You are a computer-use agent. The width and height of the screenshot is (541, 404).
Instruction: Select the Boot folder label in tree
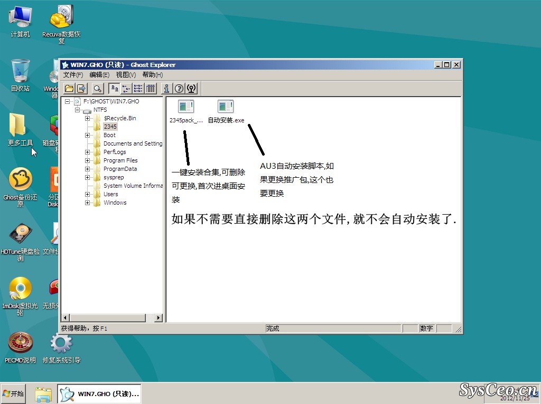click(x=109, y=135)
